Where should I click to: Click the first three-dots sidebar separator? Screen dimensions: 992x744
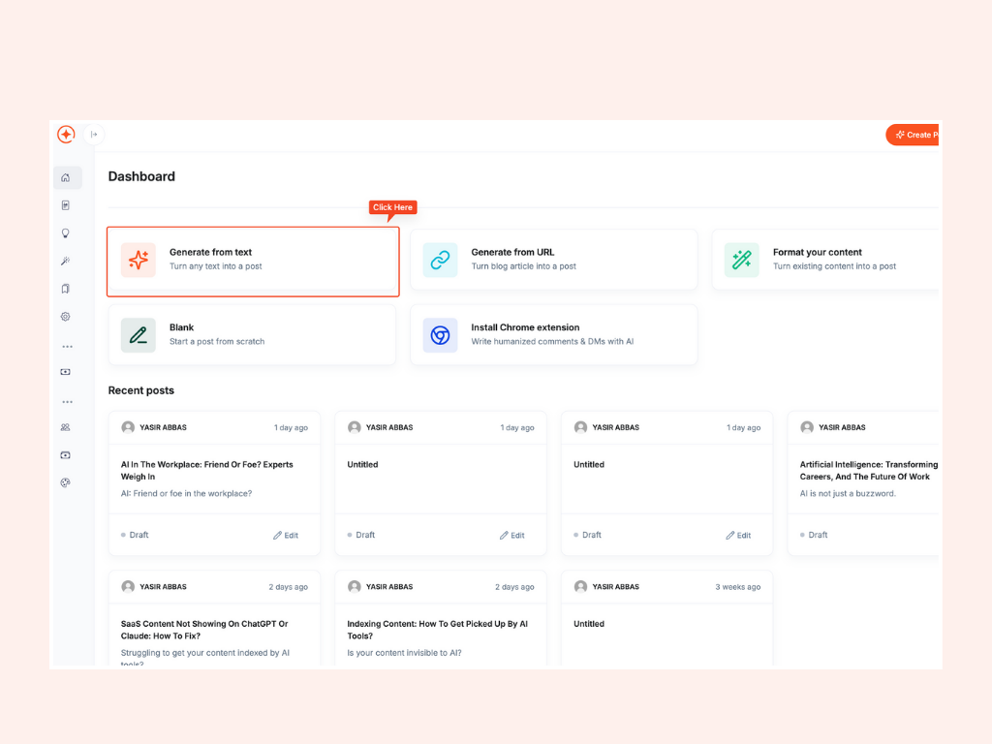point(67,347)
